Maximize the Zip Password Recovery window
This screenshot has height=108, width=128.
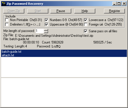pyautogui.click(x=119, y=4)
